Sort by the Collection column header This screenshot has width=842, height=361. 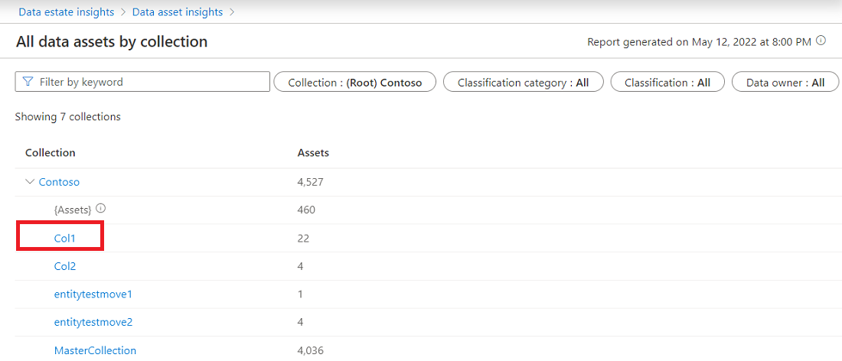(51, 153)
